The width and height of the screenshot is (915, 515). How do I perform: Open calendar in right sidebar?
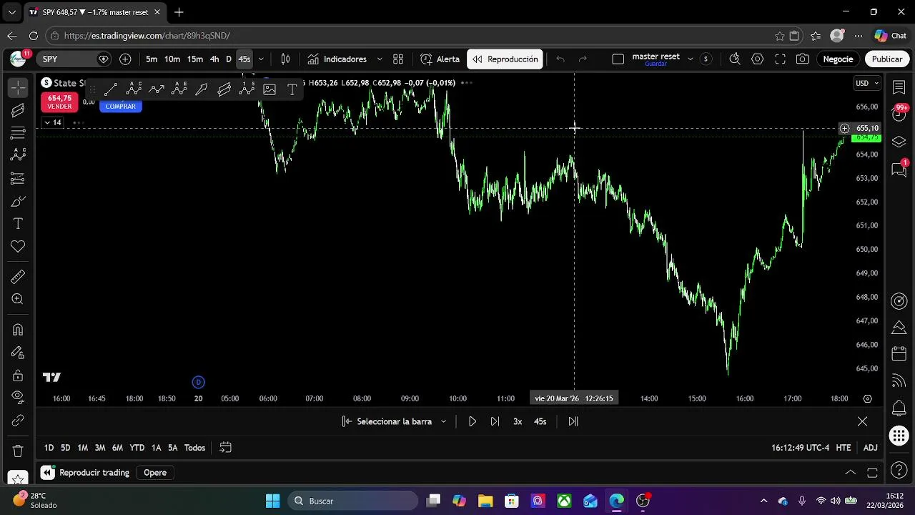pos(899,354)
